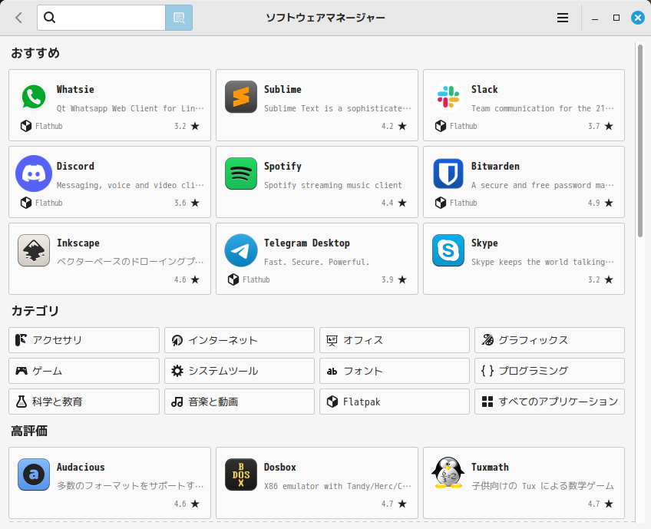
Task: Open the Skype app icon
Action: 448,250
